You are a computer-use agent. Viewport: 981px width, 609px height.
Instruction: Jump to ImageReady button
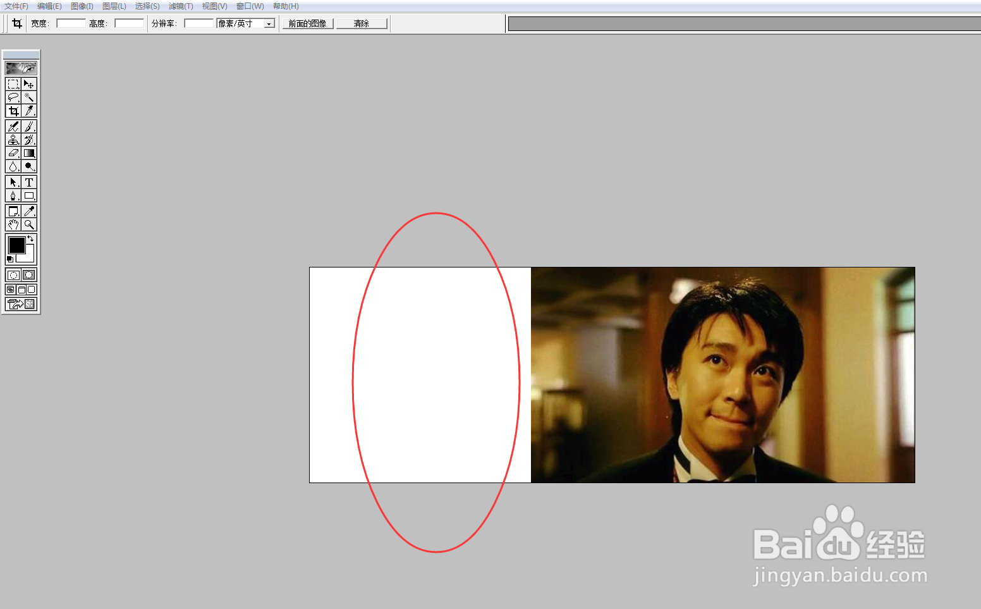pos(21,304)
